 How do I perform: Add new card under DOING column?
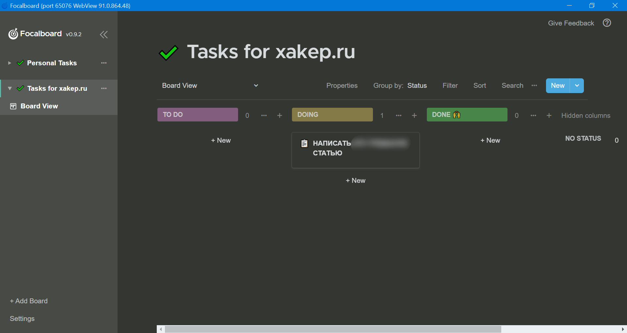tap(355, 181)
